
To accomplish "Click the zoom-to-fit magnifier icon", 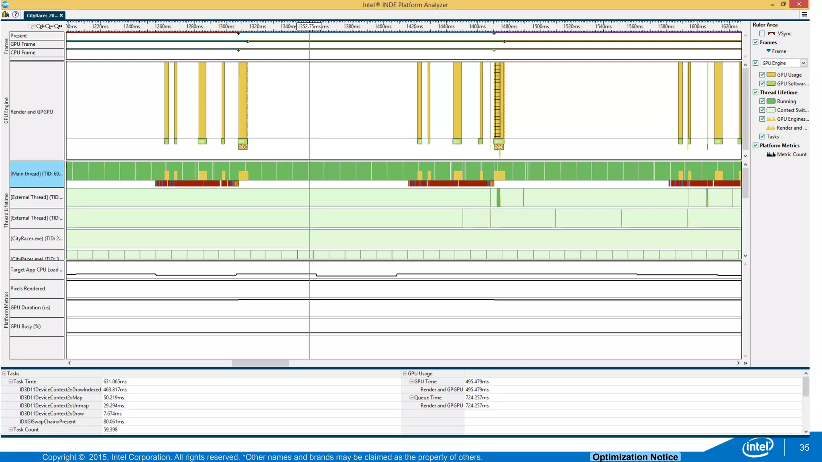I will click(x=58, y=26).
